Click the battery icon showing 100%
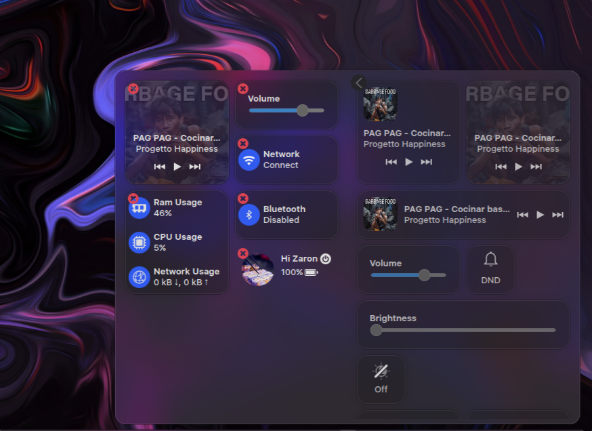The height and width of the screenshot is (431, 592). (311, 272)
